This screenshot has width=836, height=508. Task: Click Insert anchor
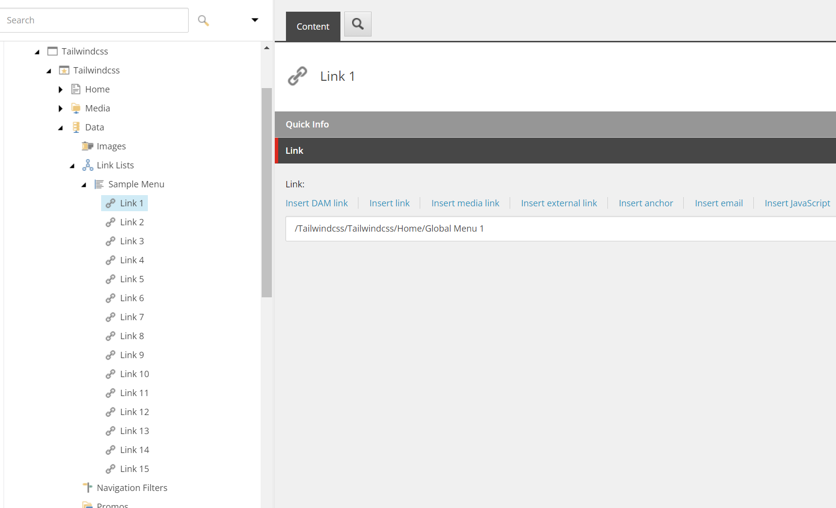click(x=646, y=203)
